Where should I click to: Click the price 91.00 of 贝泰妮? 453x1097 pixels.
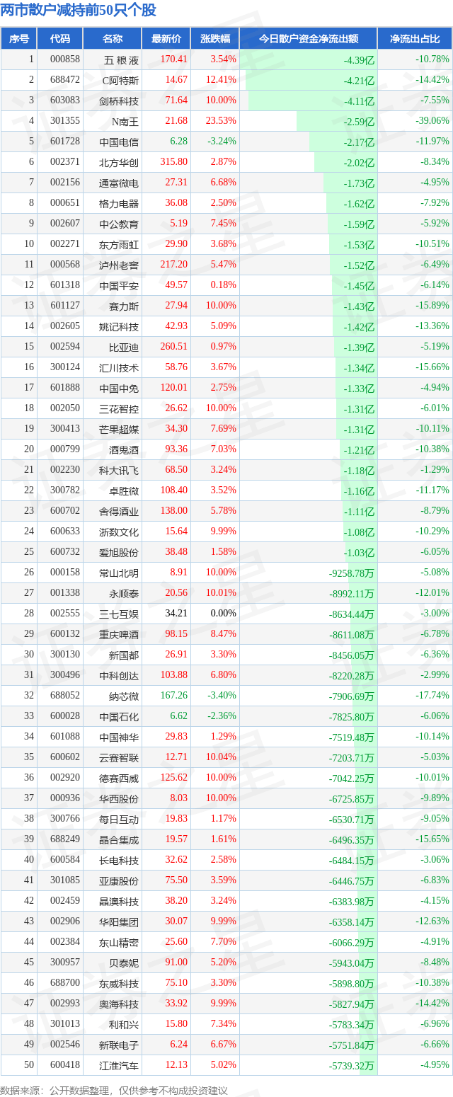click(x=176, y=963)
